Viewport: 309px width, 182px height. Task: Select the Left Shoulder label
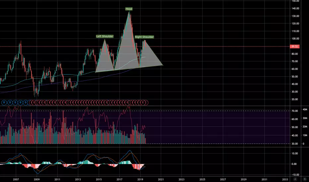pos(105,36)
